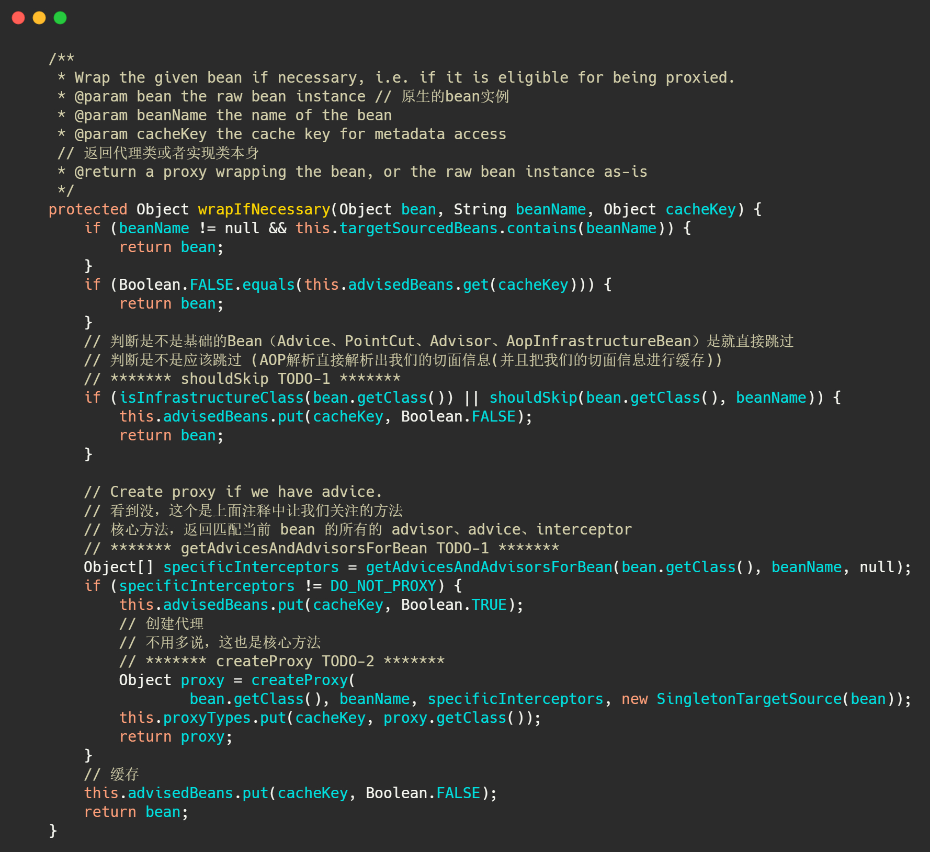
Task: Click the green maximize dot
Action: pos(60,18)
